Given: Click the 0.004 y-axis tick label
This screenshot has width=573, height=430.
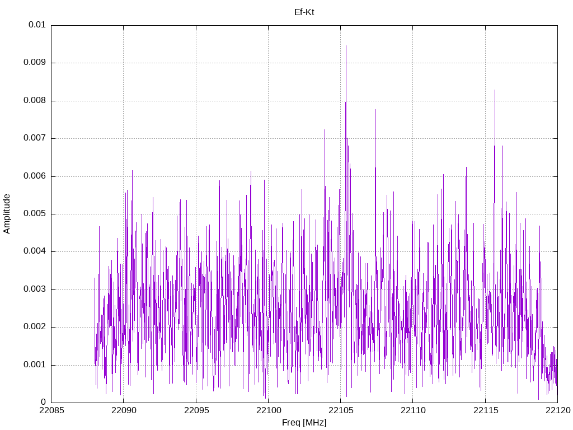Looking at the screenshot, I should 35,251.
